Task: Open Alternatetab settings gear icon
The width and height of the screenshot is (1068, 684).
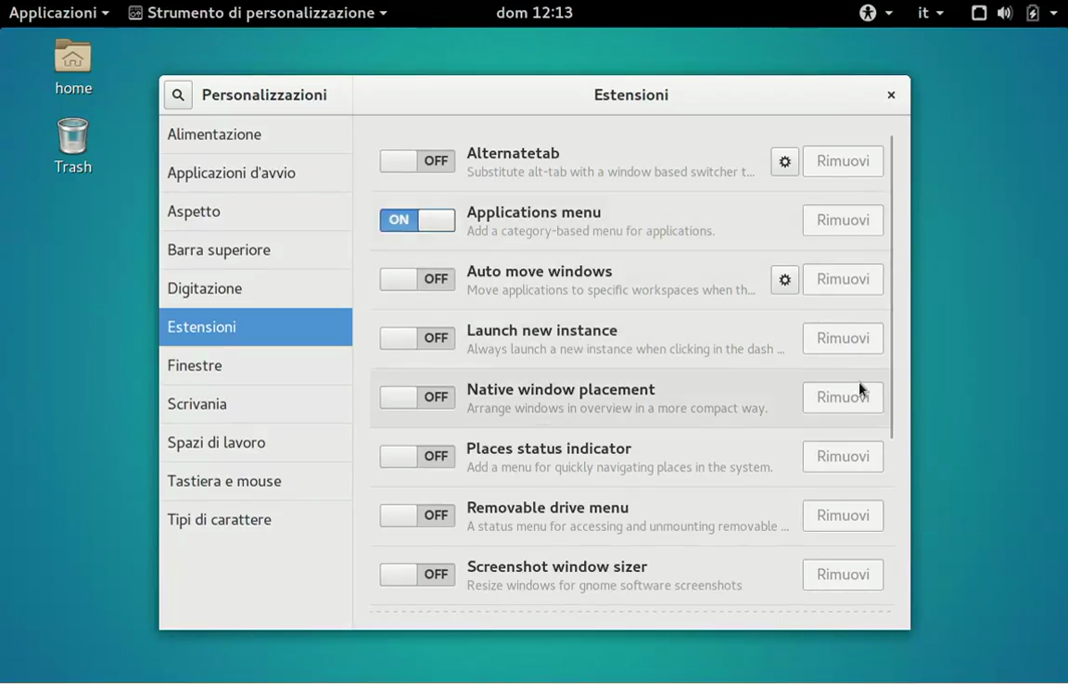Action: (x=784, y=161)
